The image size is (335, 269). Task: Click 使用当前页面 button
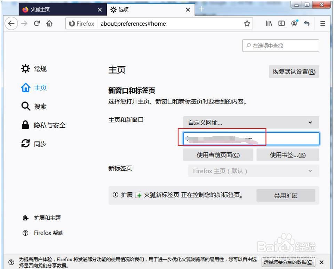coord(218,155)
